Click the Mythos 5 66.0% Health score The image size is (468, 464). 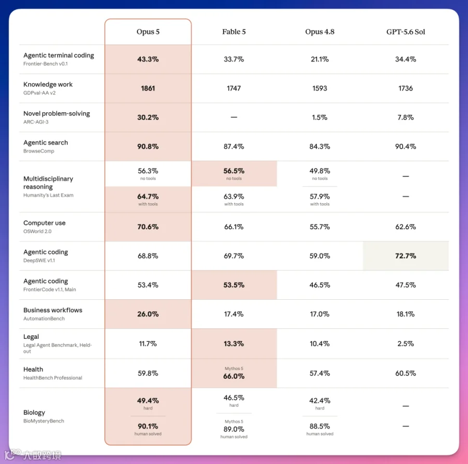pos(233,373)
